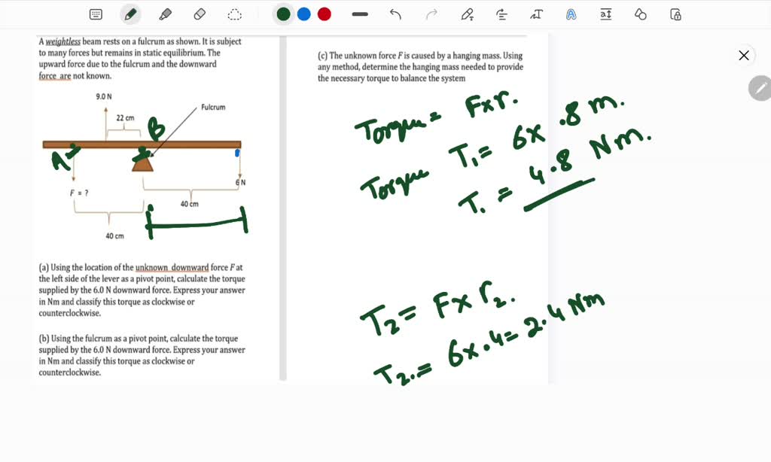Select the pen drawing tool

click(x=130, y=14)
